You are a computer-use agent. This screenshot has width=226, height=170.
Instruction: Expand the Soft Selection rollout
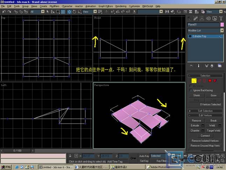pyautogui.click(x=205, y=111)
